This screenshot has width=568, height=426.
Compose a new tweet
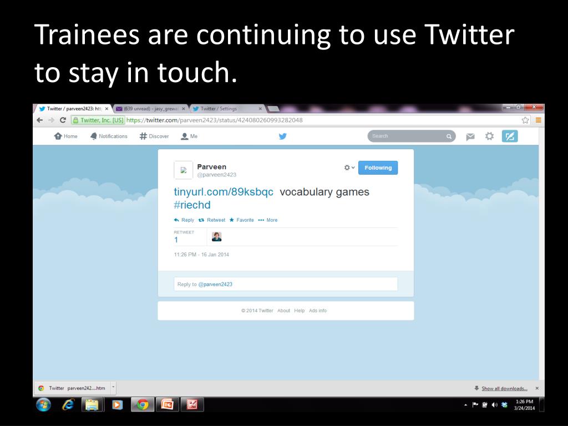click(x=510, y=136)
